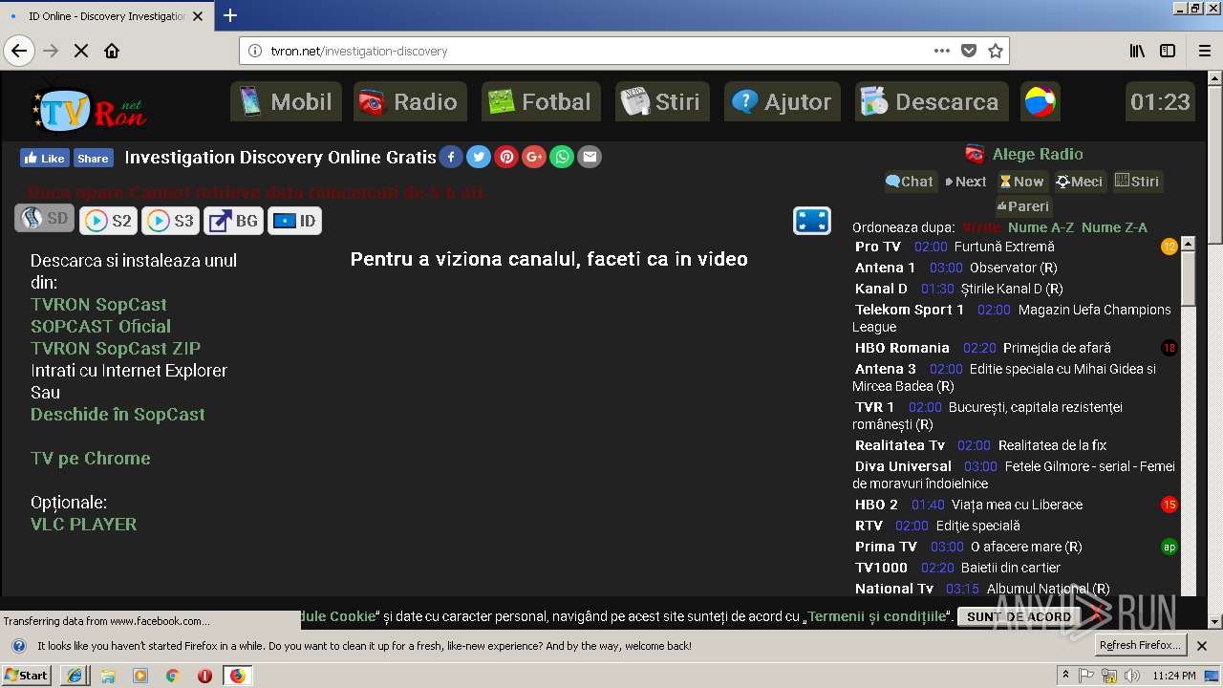Click the Refresh Firefox button
The height and width of the screenshot is (688, 1223).
coord(1140,646)
